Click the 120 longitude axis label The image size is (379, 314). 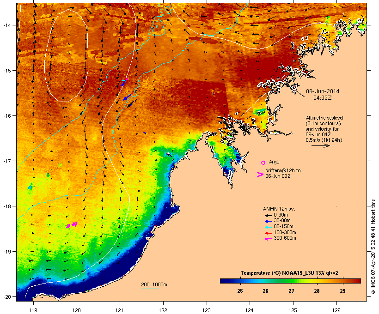click(x=77, y=310)
